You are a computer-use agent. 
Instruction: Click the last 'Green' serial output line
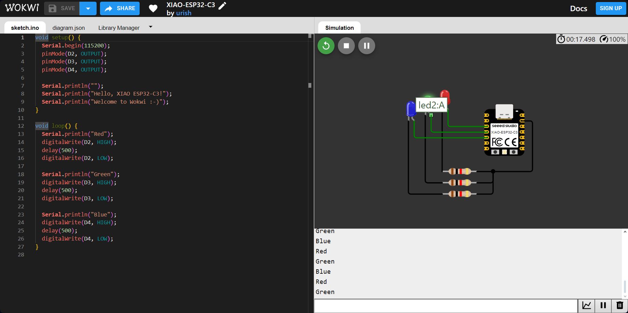point(325,292)
